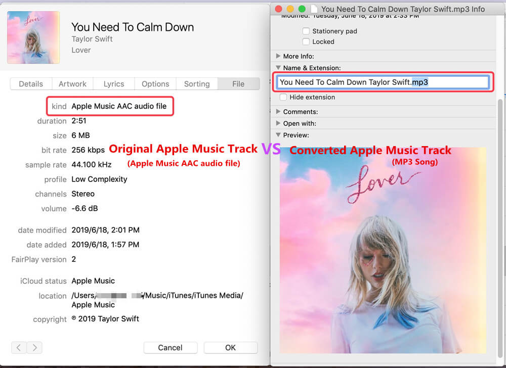Click the channels value Stereo
This screenshot has width=506, height=368.
point(83,194)
